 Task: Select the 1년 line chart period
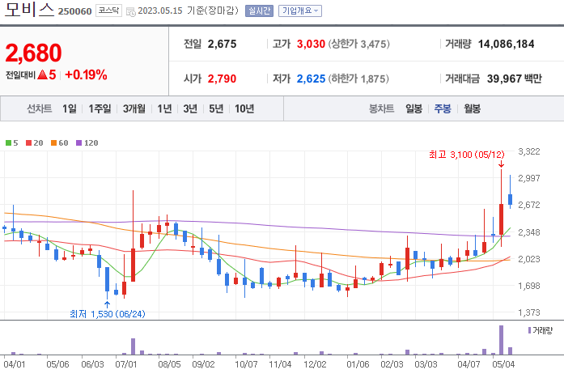[164, 108]
